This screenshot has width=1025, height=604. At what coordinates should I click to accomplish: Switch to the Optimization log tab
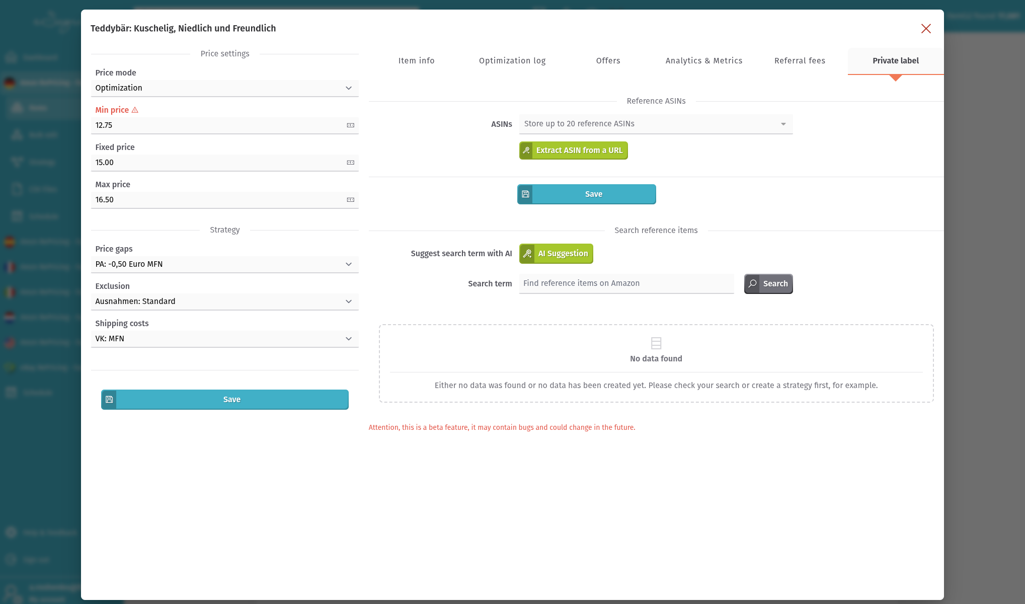[512, 61]
